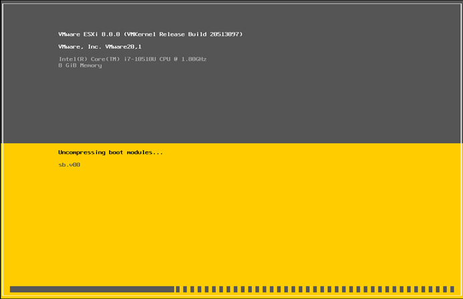This screenshot has height=299, width=463.
Task: Click the "VMware20,1" model text
Action: pos(123,46)
